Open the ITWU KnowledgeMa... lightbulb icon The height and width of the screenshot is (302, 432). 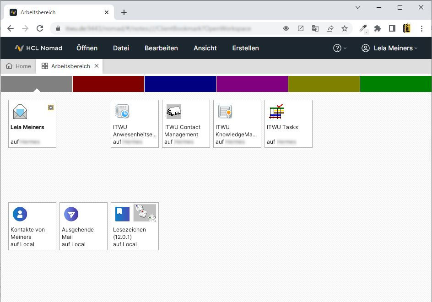pos(225,112)
